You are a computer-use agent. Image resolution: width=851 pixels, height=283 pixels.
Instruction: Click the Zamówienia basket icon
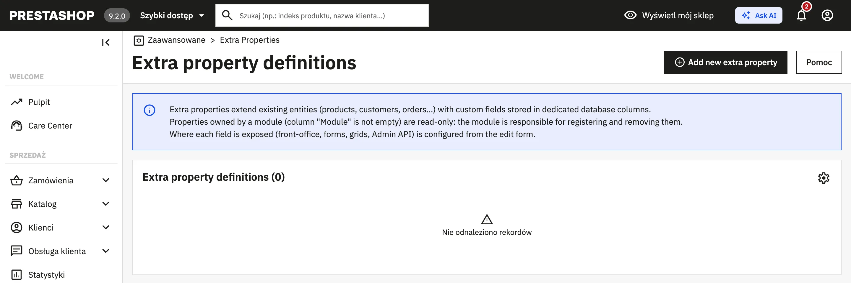pos(17,180)
